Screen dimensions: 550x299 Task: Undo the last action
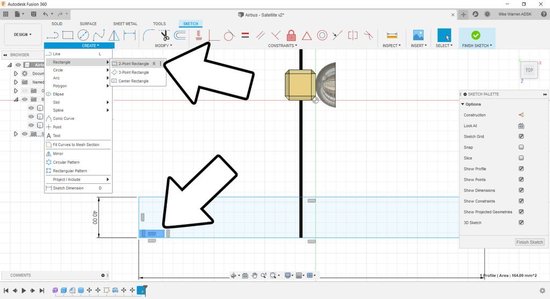pos(45,14)
